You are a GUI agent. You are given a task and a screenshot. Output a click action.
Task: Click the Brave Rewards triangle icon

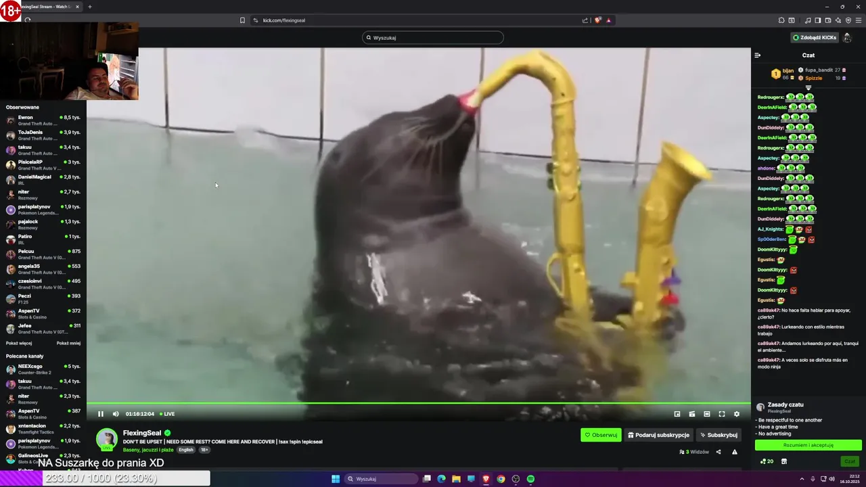pyautogui.click(x=608, y=20)
